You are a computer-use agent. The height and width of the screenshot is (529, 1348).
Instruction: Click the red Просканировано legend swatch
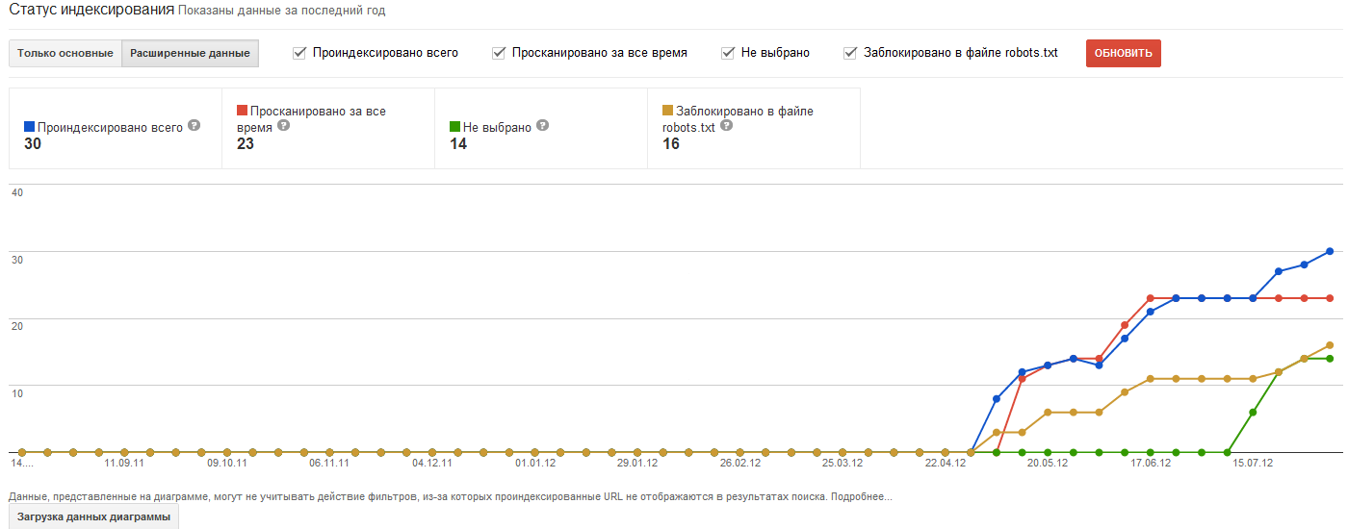(x=243, y=112)
